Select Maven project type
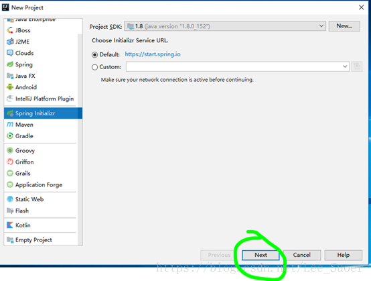The height and width of the screenshot is (281, 371). [x=41, y=125]
